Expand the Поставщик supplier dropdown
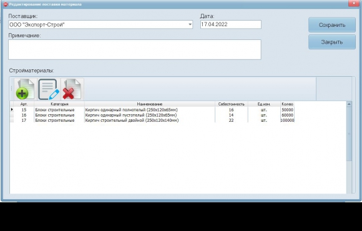362x231 pixels. pos(190,24)
